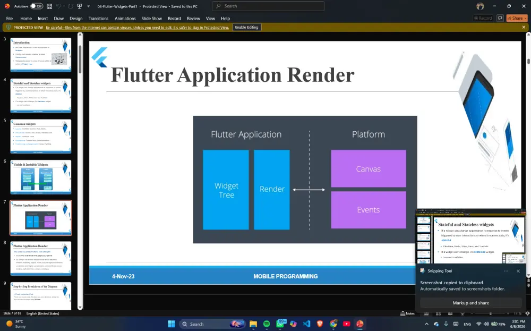Viewport: 531px width, 331px height.
Task: Click Markup and share button
Action: point(470,303)
